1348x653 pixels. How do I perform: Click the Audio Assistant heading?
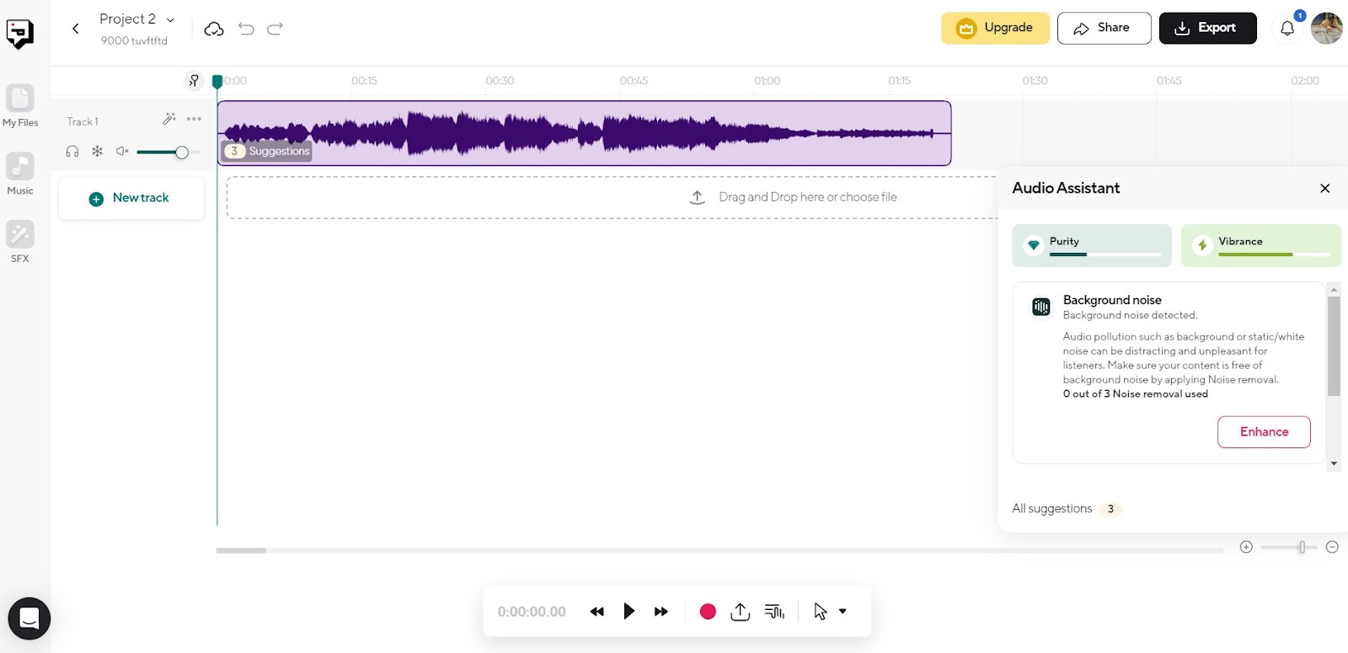(x=1066, y=188)
